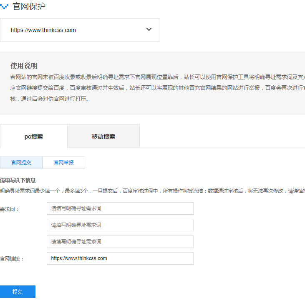
Task: Click the selected site URL in the dropdown
Action: [x=43, y=30]
